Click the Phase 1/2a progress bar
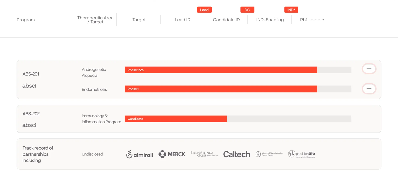The image size is (398, 191). (221, 70)
